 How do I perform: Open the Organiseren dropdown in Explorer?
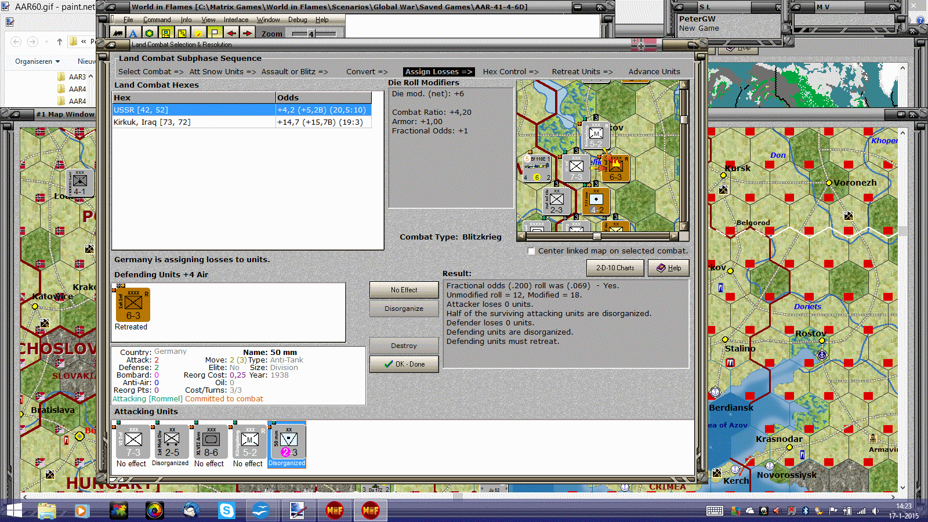(37, 61)
